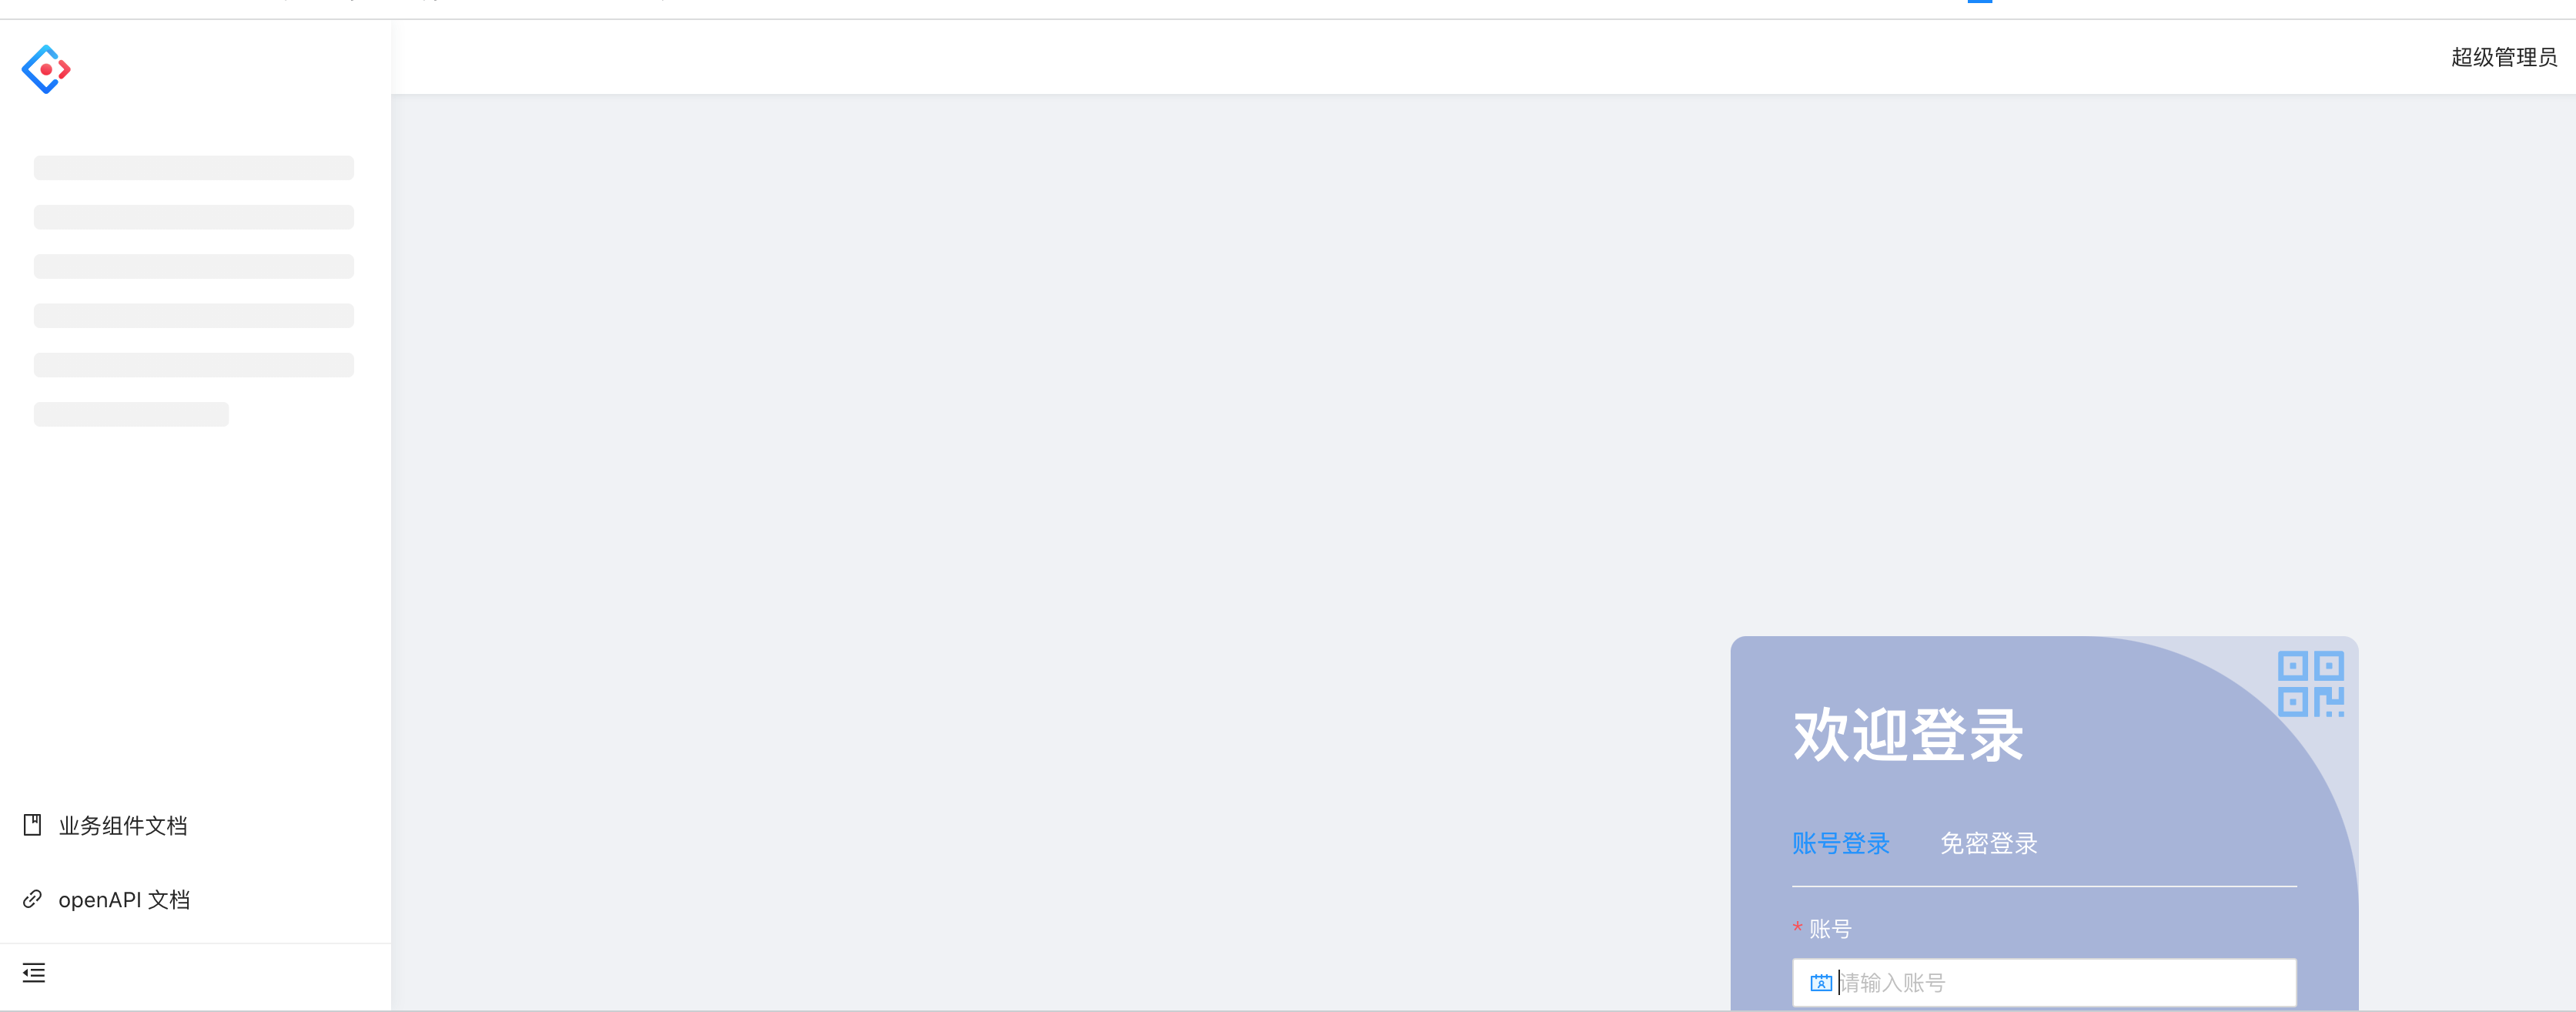Click the 欢迎登录 heading
Viewport: 2576px width, 1012px height.
click(1908, 735)
